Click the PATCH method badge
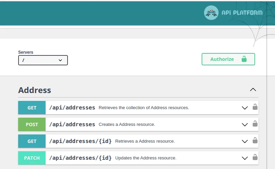The height and width of the screenshot is (169, 275). [x=32, y=158]
